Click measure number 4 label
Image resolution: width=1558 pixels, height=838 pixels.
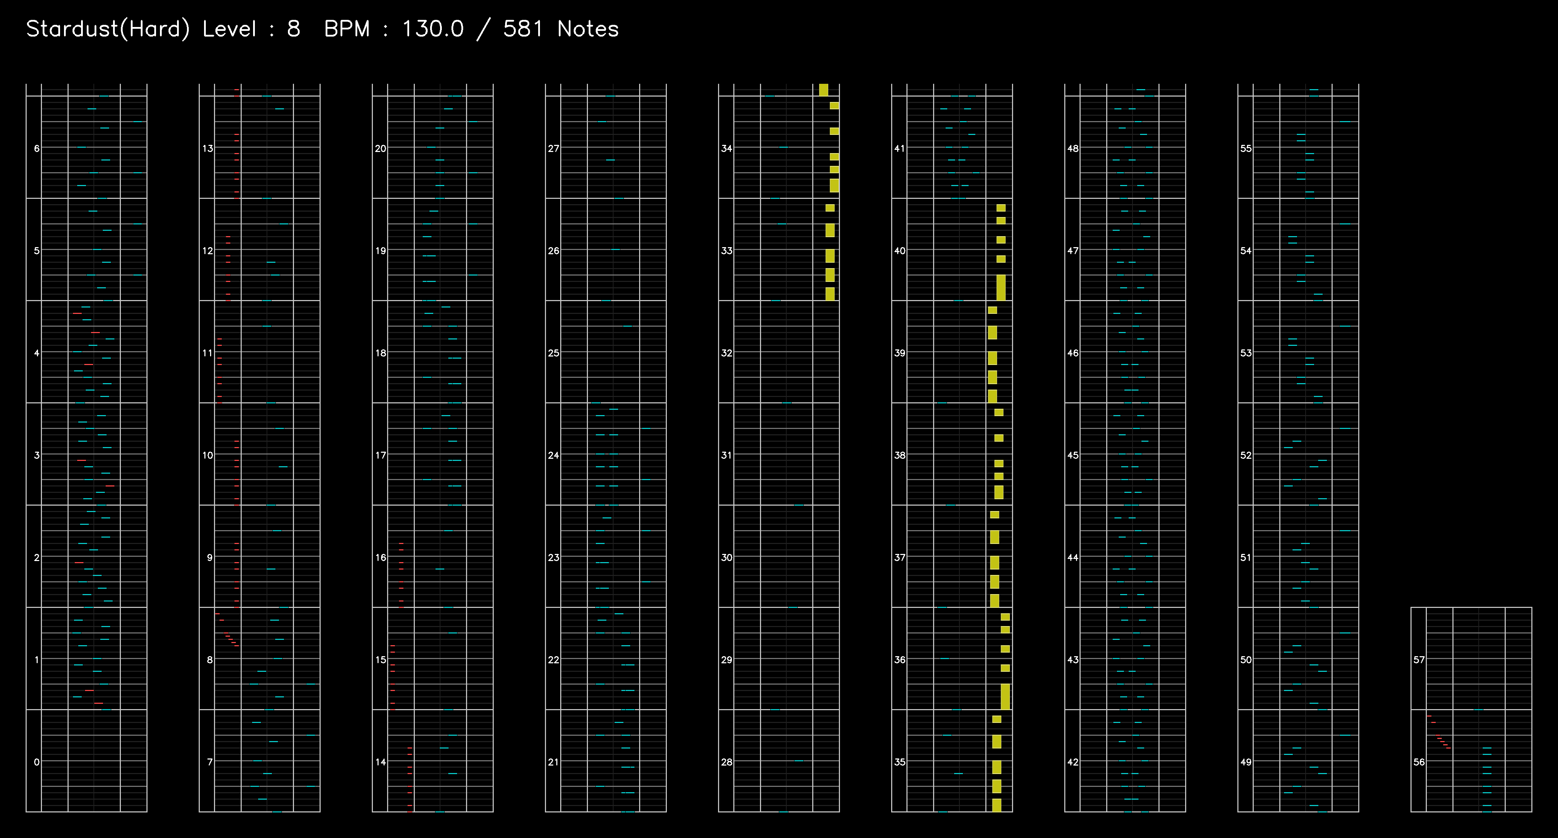[x=37, y=353]
